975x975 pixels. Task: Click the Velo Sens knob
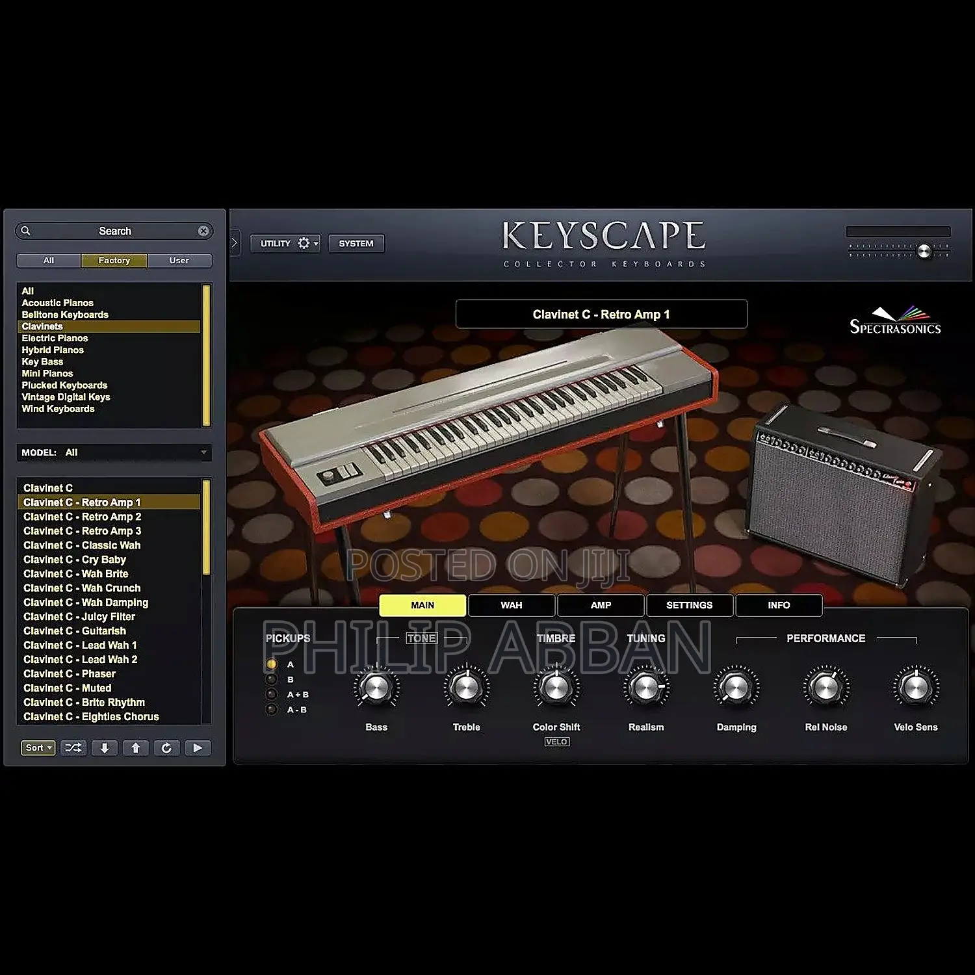916,688
